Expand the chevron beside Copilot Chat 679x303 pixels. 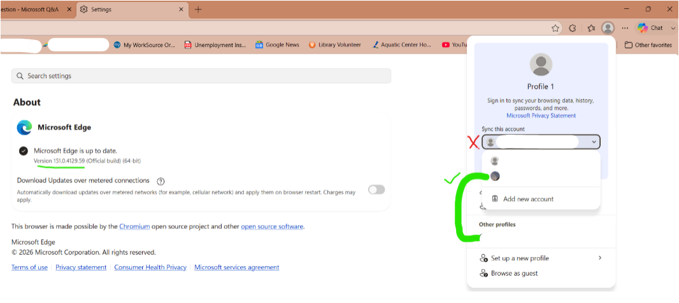[673, 28]
